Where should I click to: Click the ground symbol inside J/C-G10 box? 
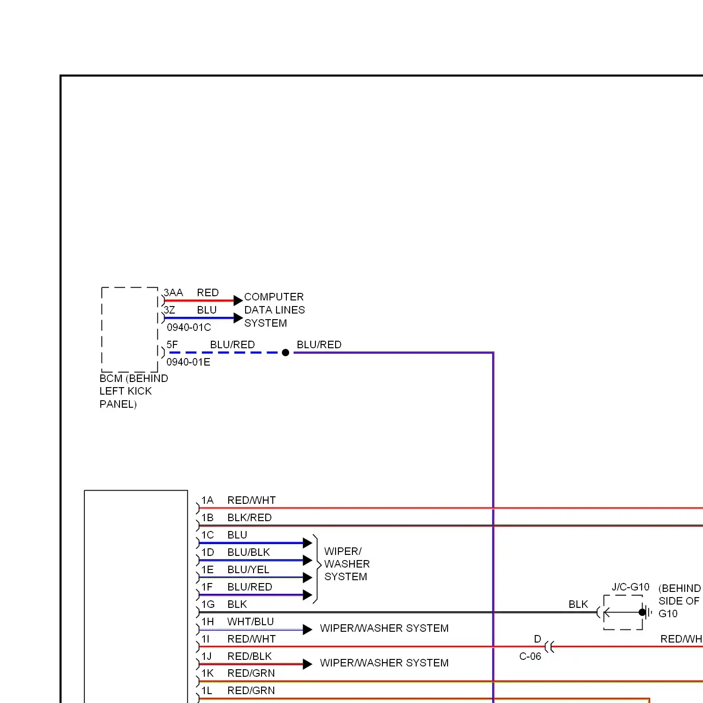tap(646, 612)
